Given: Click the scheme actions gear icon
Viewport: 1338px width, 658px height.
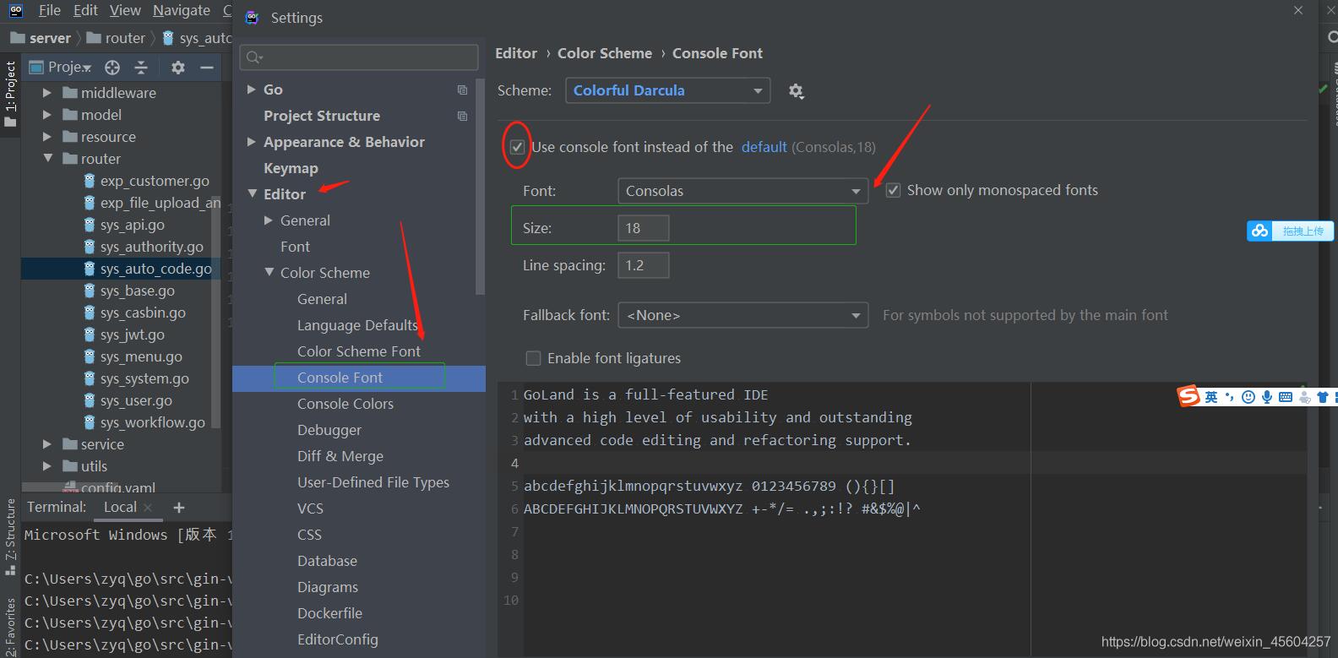Looking at the screenshot, I should coord(796,91).
